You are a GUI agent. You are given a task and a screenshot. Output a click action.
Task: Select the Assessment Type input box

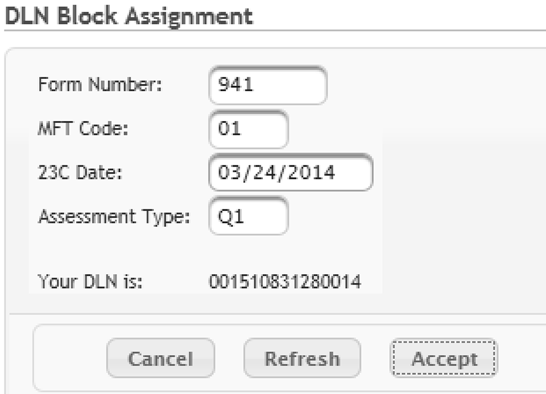point(248,216)
